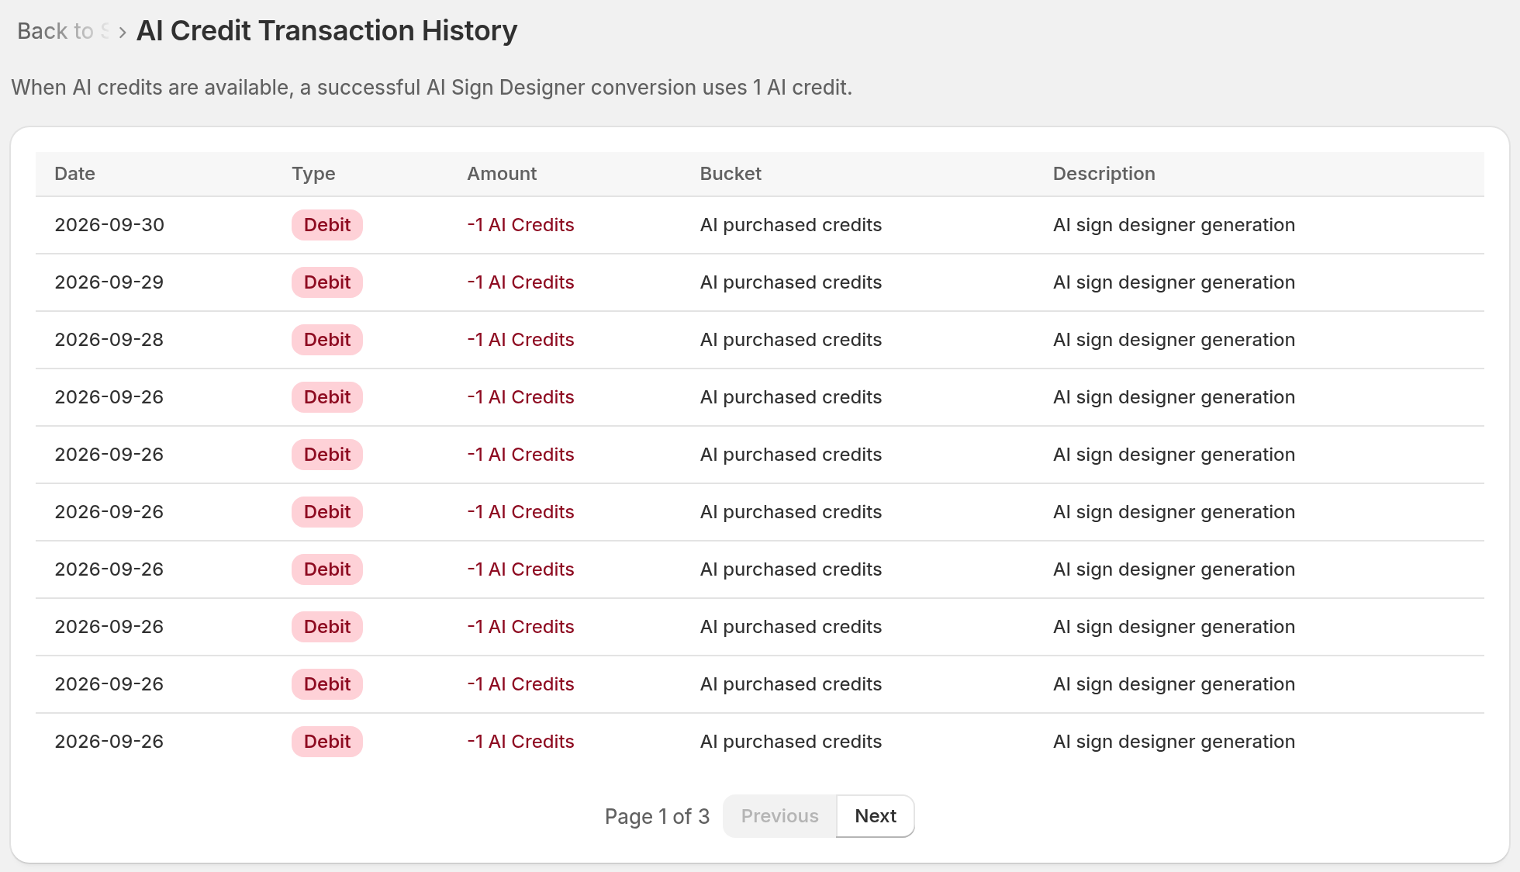
Task: Click the Amount column header
Action: (x=502, y=174)
